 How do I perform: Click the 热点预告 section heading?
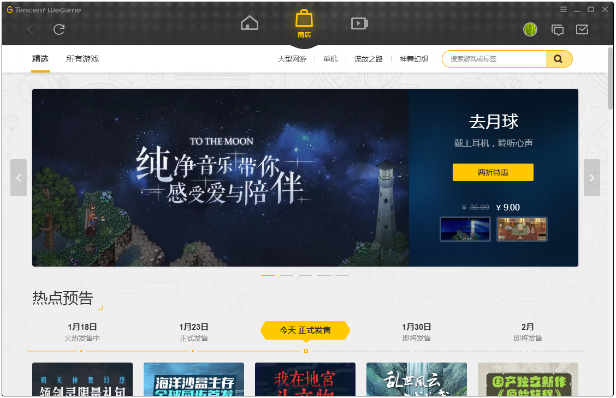click(x=63, y=298)
